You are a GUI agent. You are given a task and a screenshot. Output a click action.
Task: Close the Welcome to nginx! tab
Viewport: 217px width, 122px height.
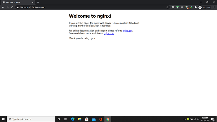33,2
